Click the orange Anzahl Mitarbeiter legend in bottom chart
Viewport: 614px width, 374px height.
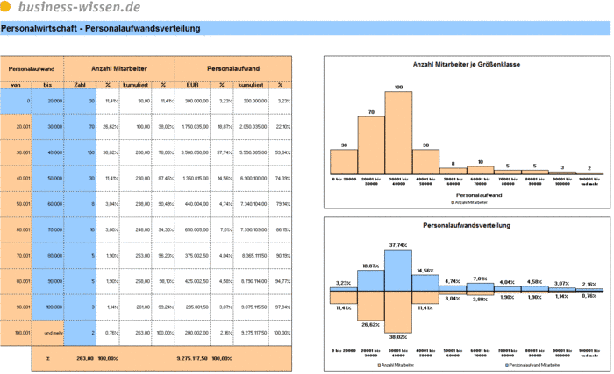396,365
